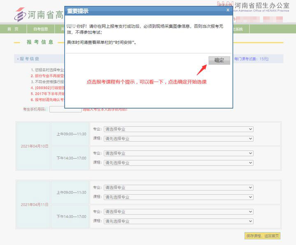Close the 重要提示 dialog with the X

pyautogui.click(x=228, y=10)
